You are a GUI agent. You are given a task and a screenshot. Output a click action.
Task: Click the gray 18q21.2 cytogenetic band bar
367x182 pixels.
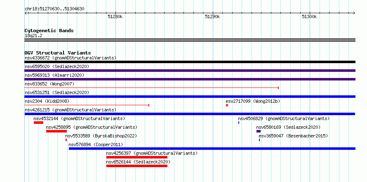pos(190,40)
